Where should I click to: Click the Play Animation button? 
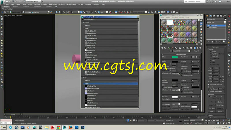(212, 120)
